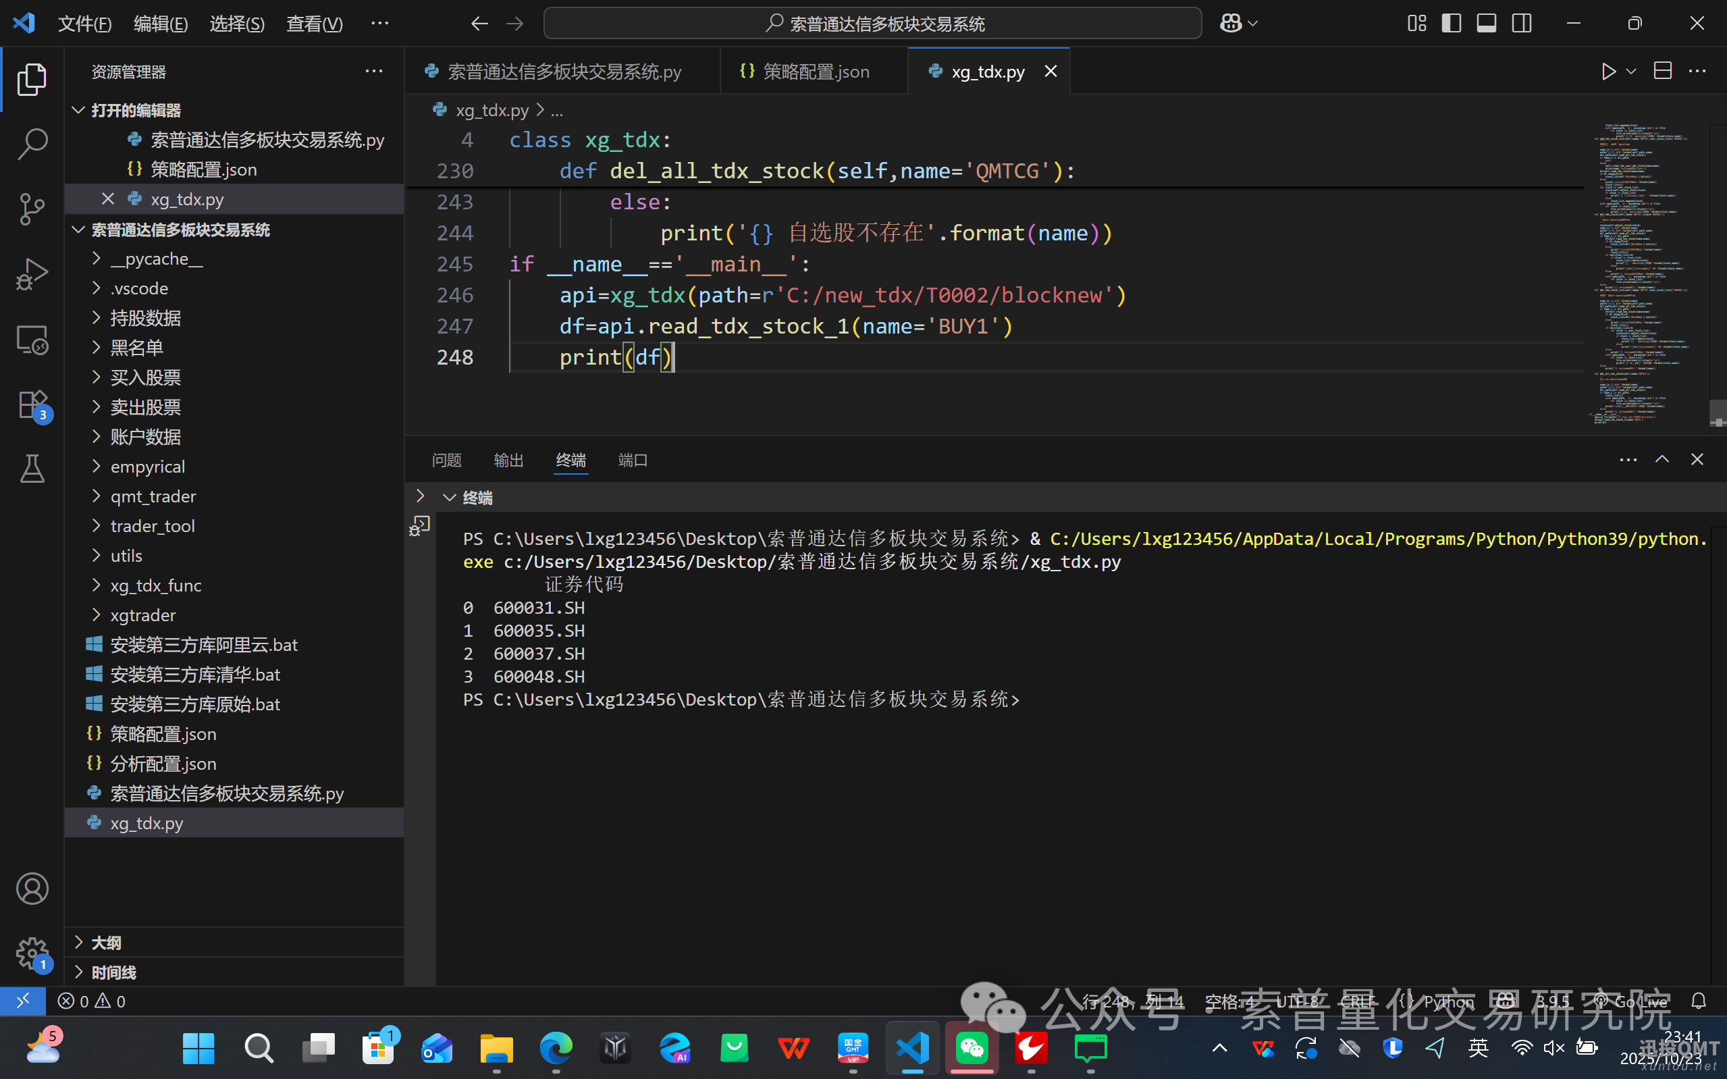Open the Testing flask icon
Viewport: 1727px width, 1079px height.
click(x=32, y=469)
